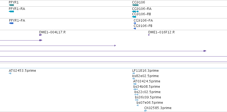Viewport: 227px width, 112px height.
Task: Click the PPYR1 gene label
Action: [x=14, y=2]
